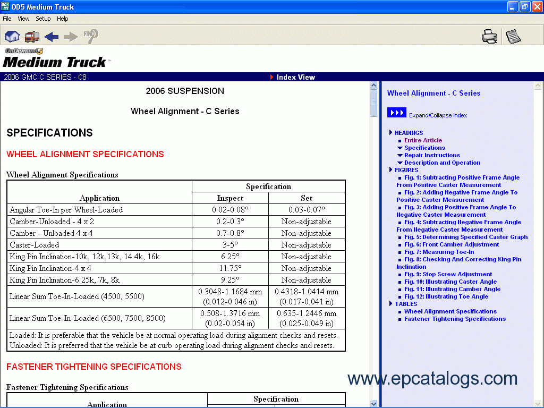Click the blue triple-arrow Expand/Collapse Index button
This screenshot has height=408, width=544.
(x=397, y=113)
